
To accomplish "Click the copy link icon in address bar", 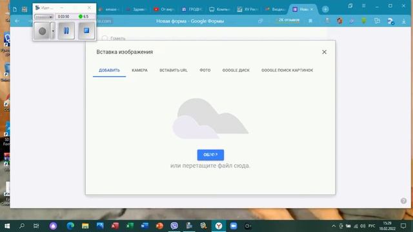I will click(261, 21).
